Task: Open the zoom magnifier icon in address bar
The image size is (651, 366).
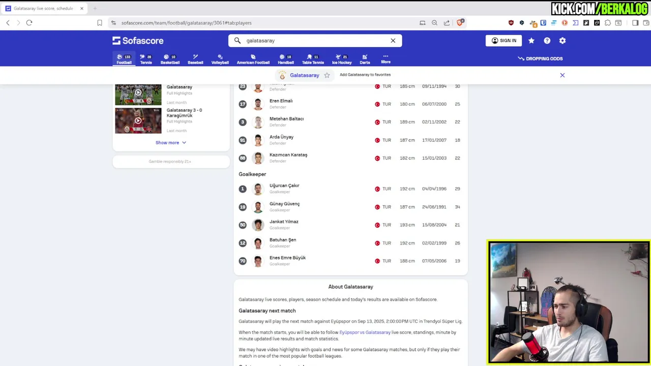Action: [434, 23]
